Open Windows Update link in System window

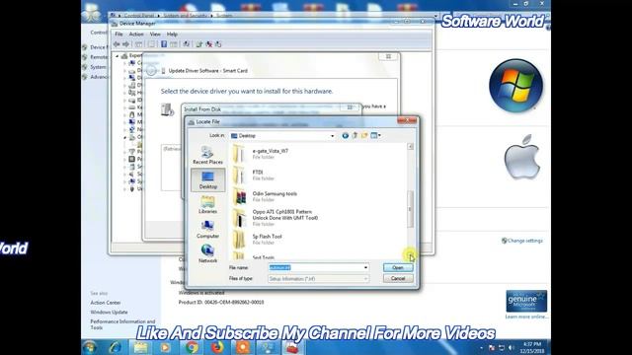(109, 313)
